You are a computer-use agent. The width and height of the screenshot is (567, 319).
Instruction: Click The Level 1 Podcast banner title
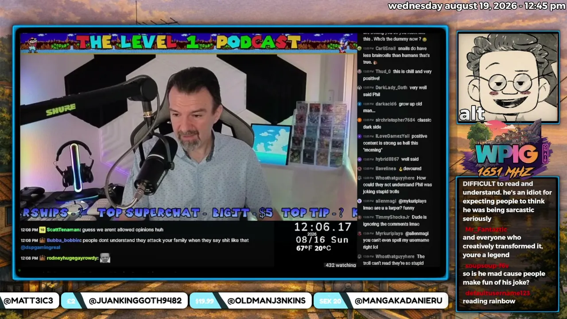coord(188,43)
